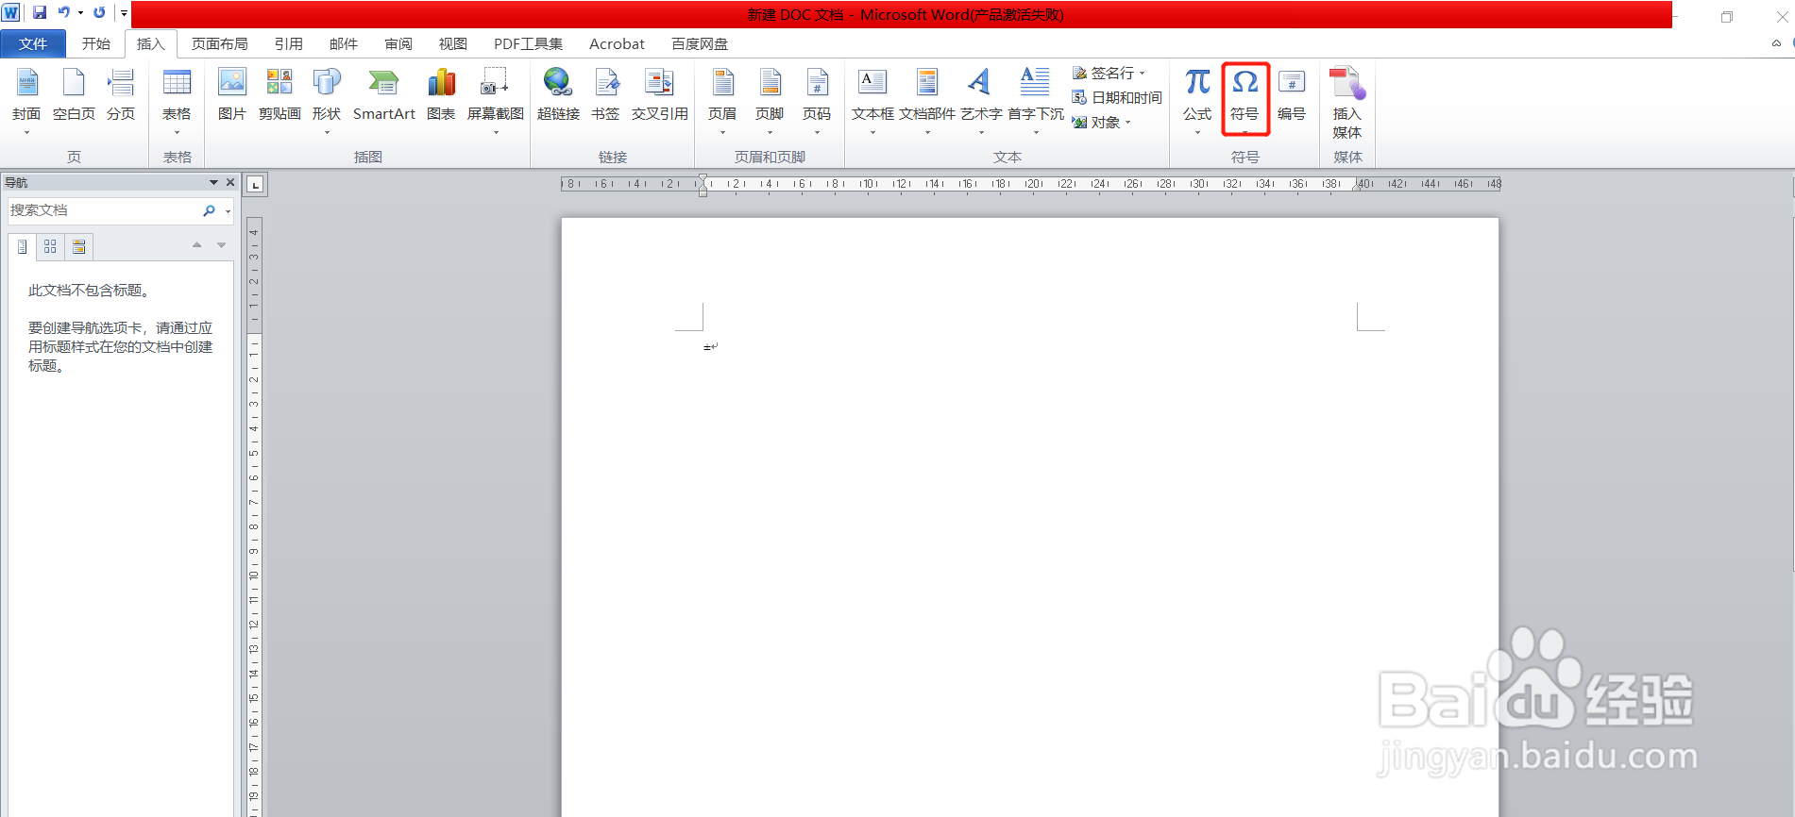
Task: Browse headings view in navigation pane
Action: click(x=23, y=246)
